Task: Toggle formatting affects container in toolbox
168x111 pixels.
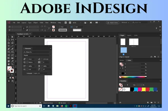Action: click(9, 75)
